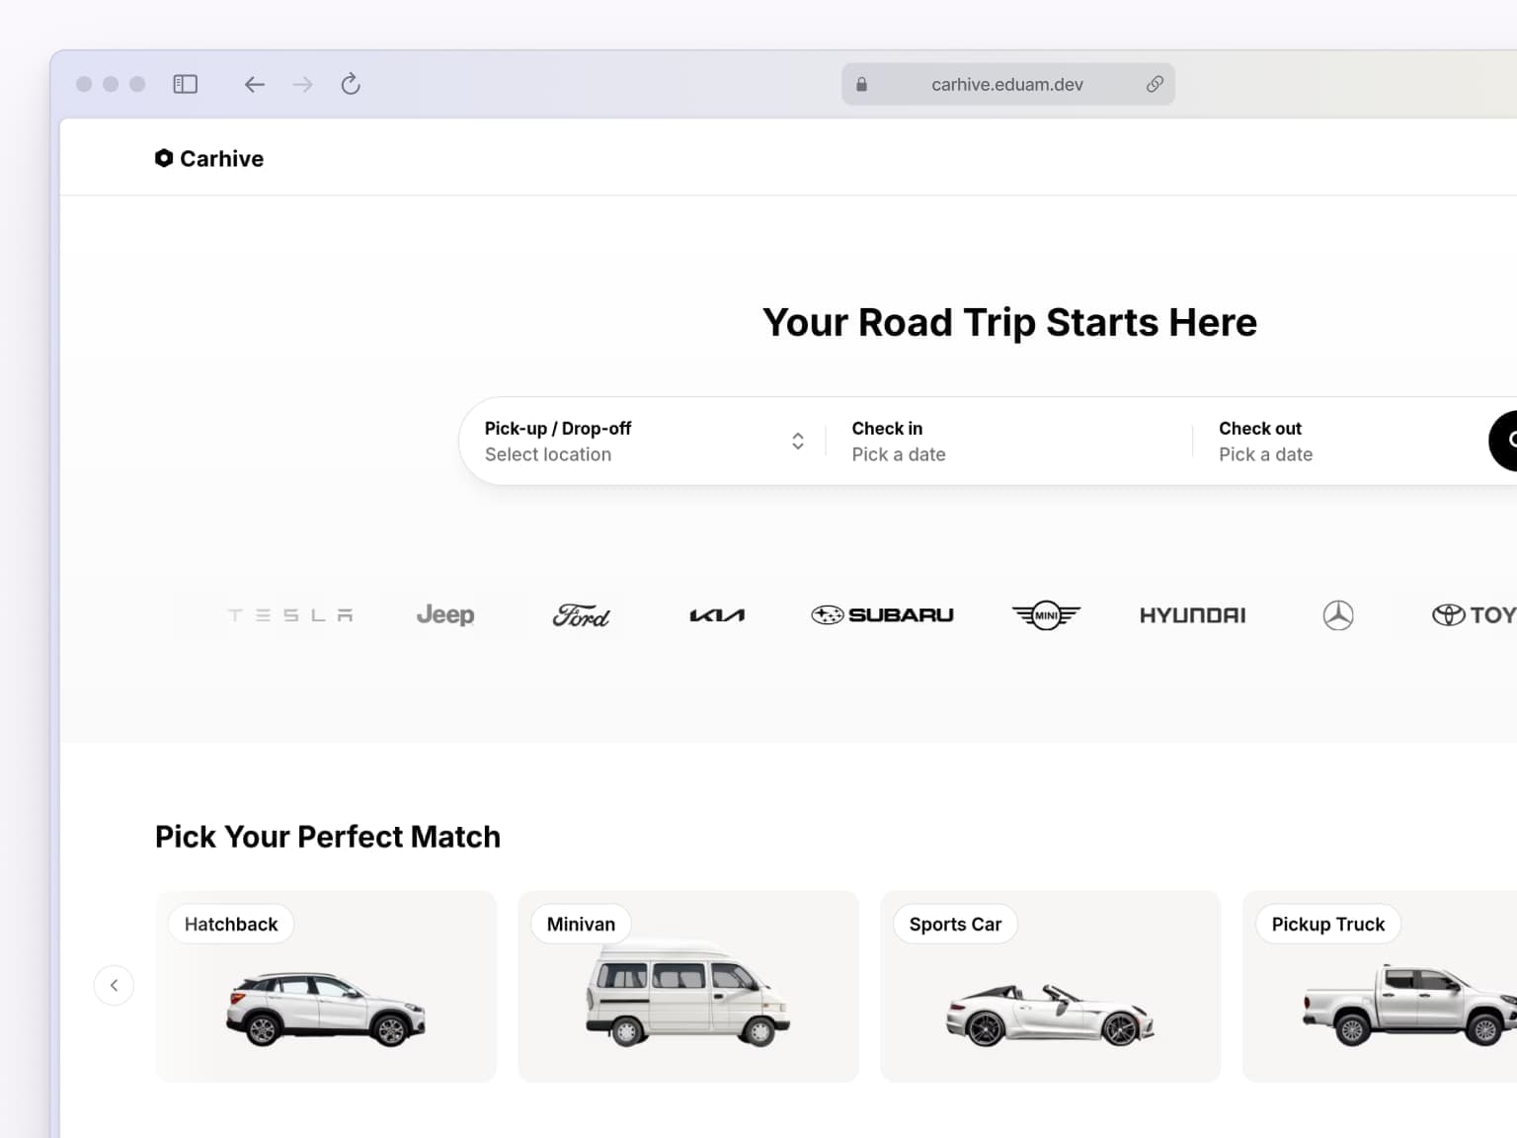The height and width of the screenshot is (1138, 1517).
Task: Select the Mercedes-Benz star logo
Action: point(1338,615)
